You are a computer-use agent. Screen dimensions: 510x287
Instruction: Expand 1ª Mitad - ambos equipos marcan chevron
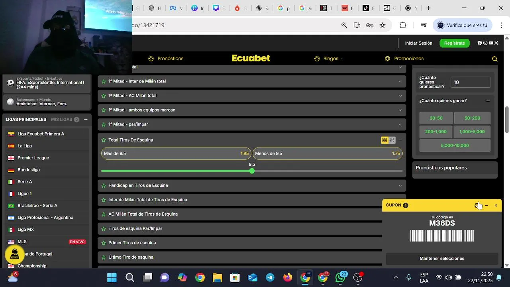[x=400, y=110]
